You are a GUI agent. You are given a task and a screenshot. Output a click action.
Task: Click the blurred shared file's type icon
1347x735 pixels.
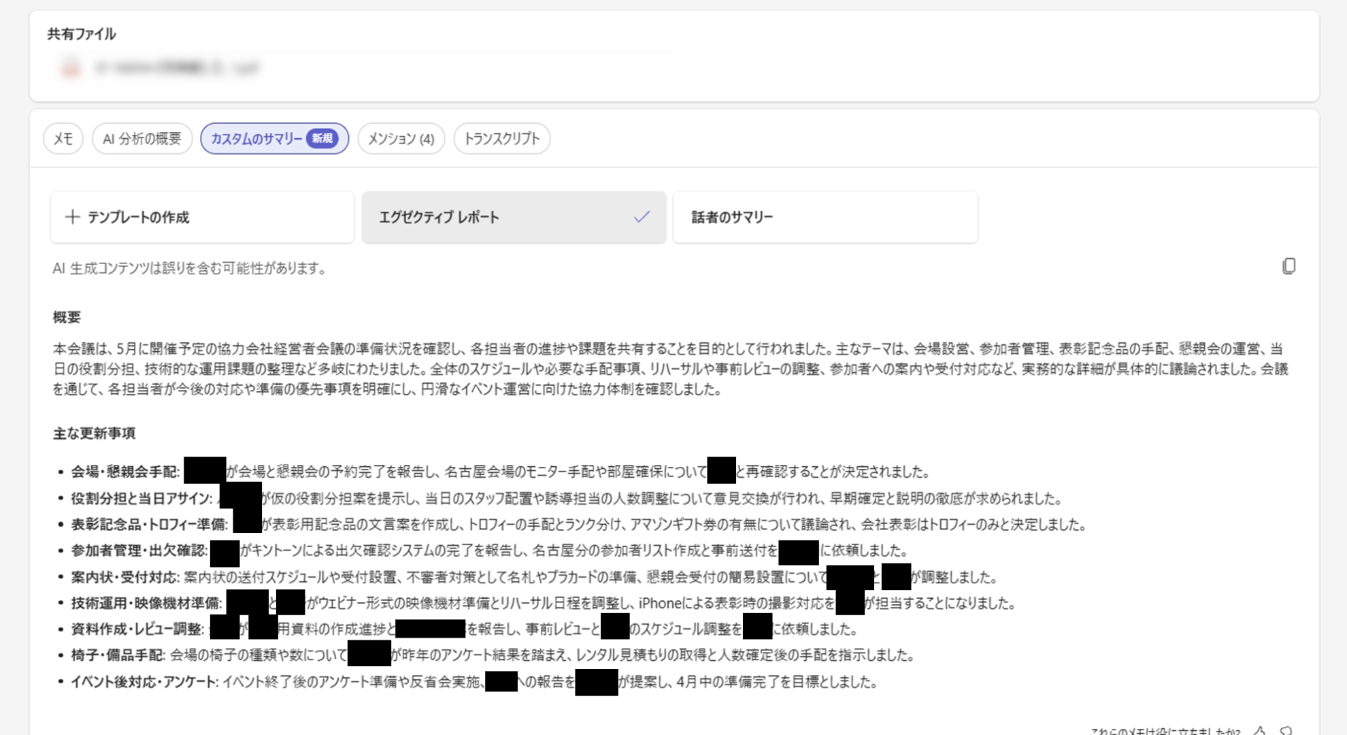click(71, 68)
